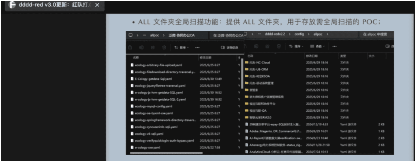
Task: Select ecology-verifyquicklogin-auth-bypass.yaml file name
Action: click(165, 141)
